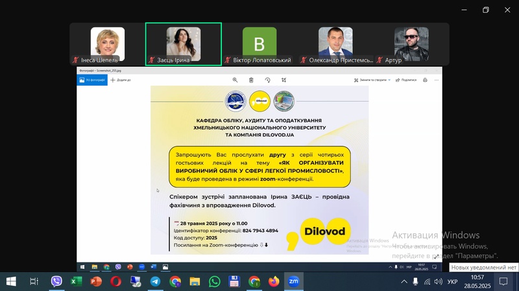This screenshot has width=519, height=291.
Task: Open the Wi-Fi network tray icon
Action: coord(428,282)
